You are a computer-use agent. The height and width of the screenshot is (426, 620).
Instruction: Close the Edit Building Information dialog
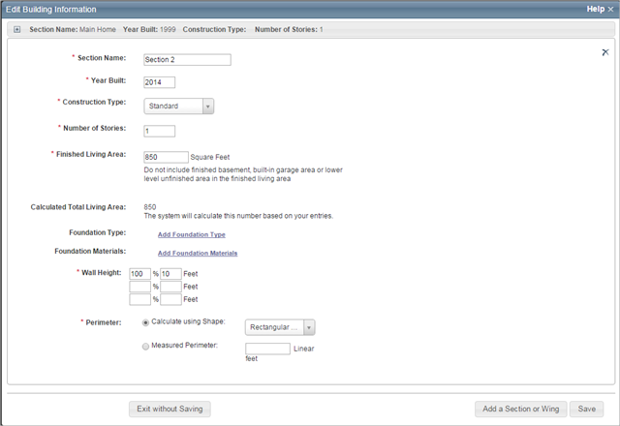tap(610, 9)
